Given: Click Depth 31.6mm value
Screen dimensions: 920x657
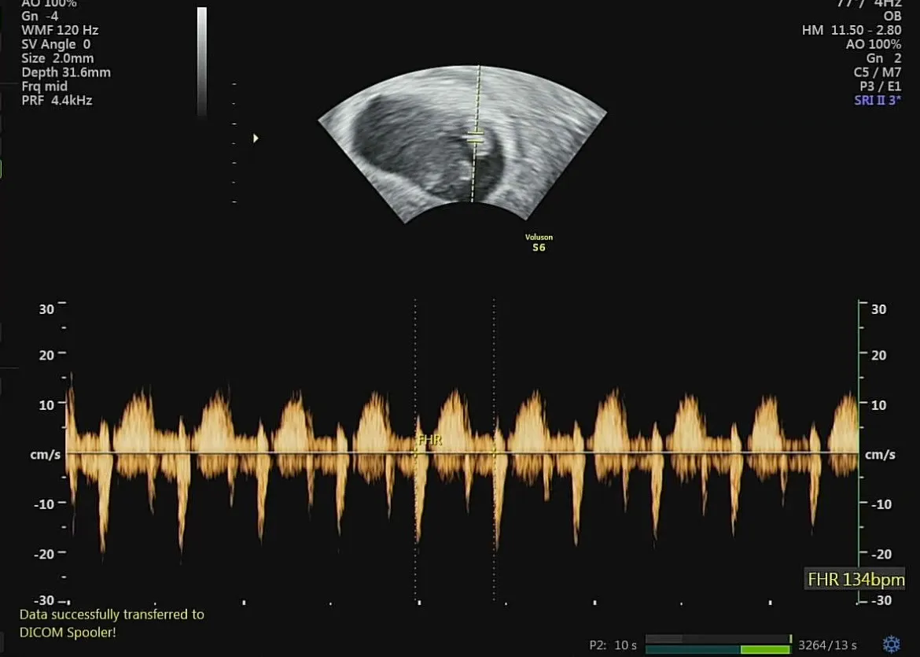Looking at the screenshot, I should tap(66, 72).
